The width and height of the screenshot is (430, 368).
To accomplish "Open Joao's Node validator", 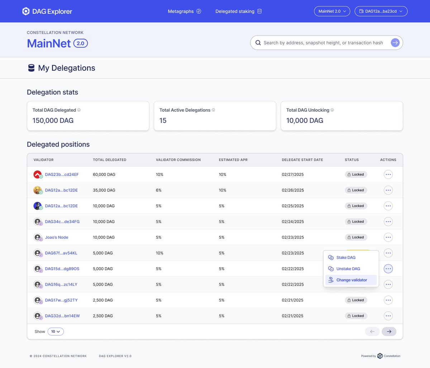I will point(57,237).
